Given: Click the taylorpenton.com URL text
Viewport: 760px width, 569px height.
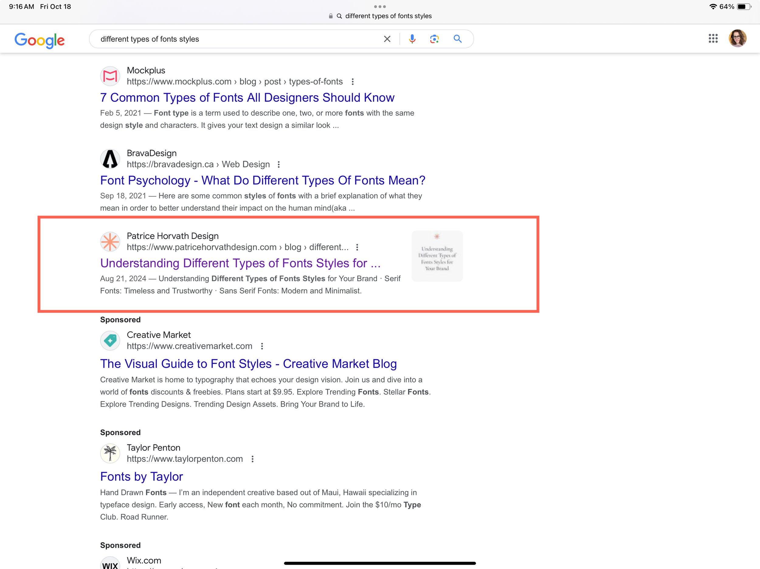Looking at the screenshot, I should [185, 459].
